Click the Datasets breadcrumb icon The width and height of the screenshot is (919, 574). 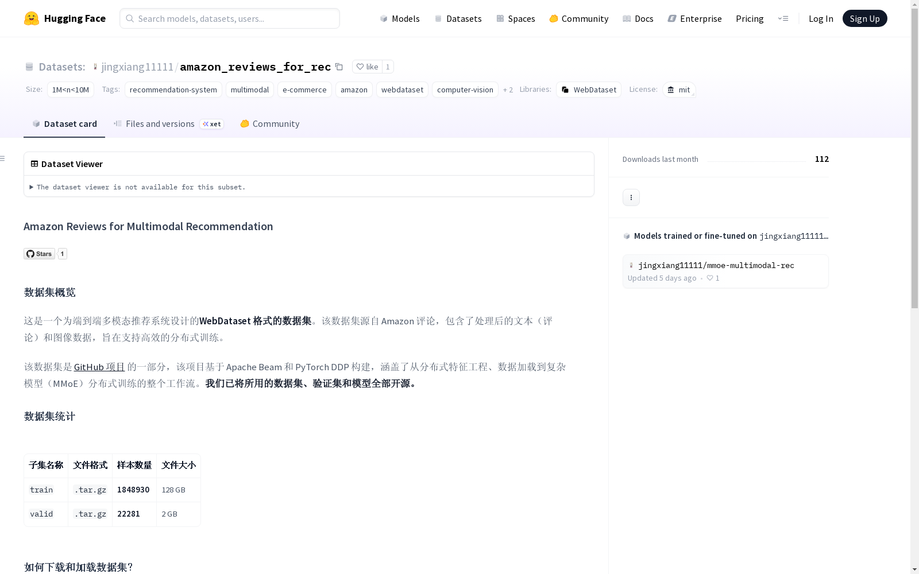tap(29, 67)
